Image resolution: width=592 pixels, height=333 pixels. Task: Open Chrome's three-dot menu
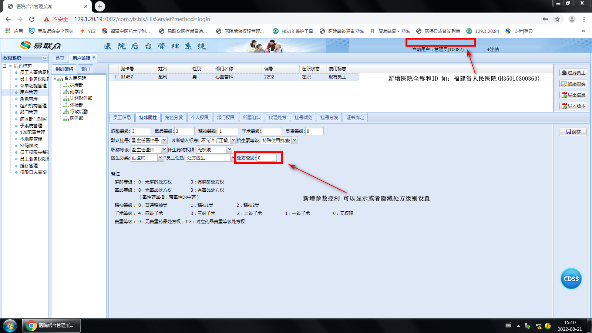pyautogui.click(x=584, y=19)
